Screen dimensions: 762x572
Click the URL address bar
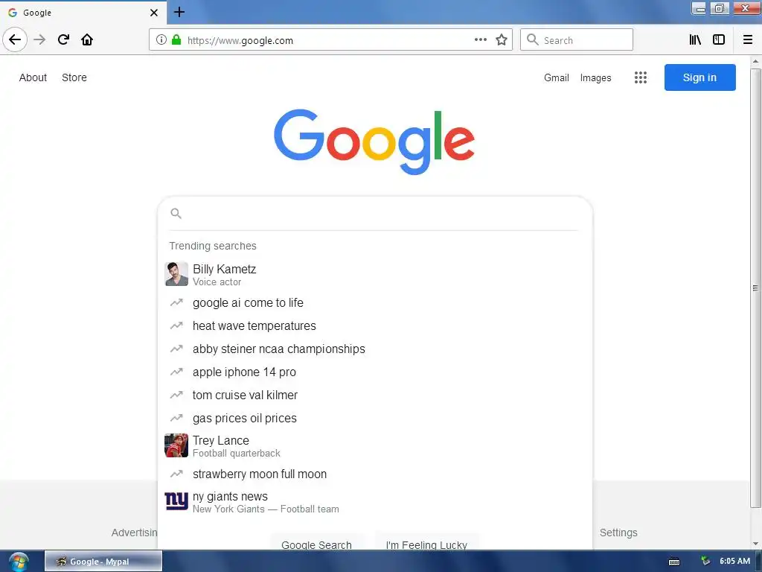[330, 40]
